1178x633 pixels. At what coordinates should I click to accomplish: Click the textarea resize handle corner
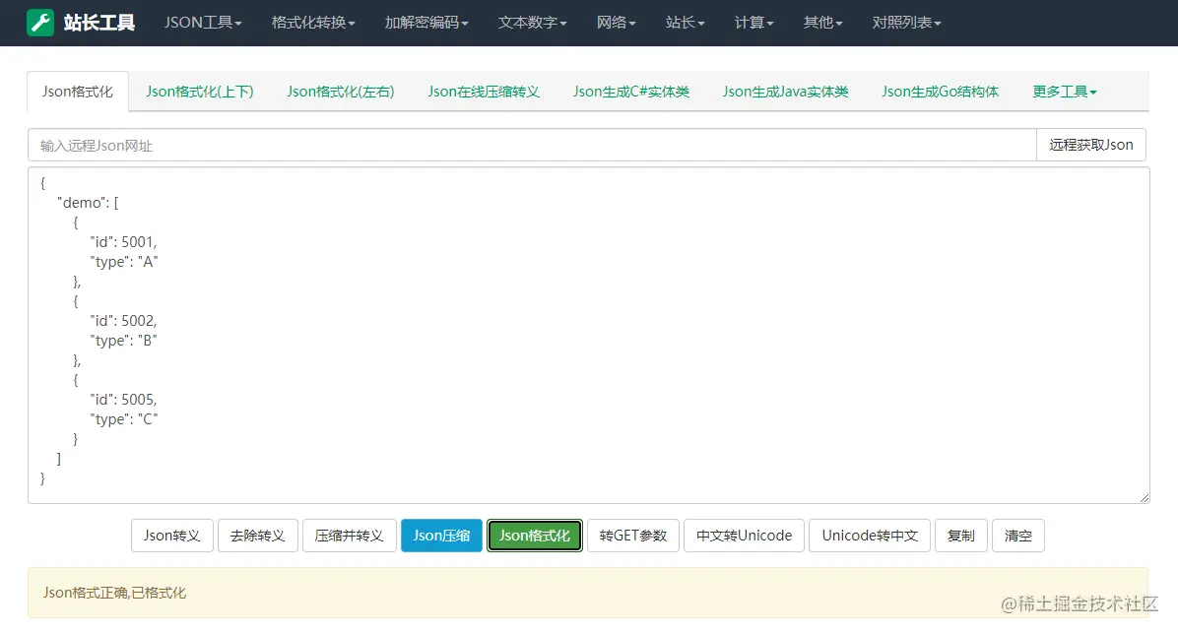point(1144,498)
